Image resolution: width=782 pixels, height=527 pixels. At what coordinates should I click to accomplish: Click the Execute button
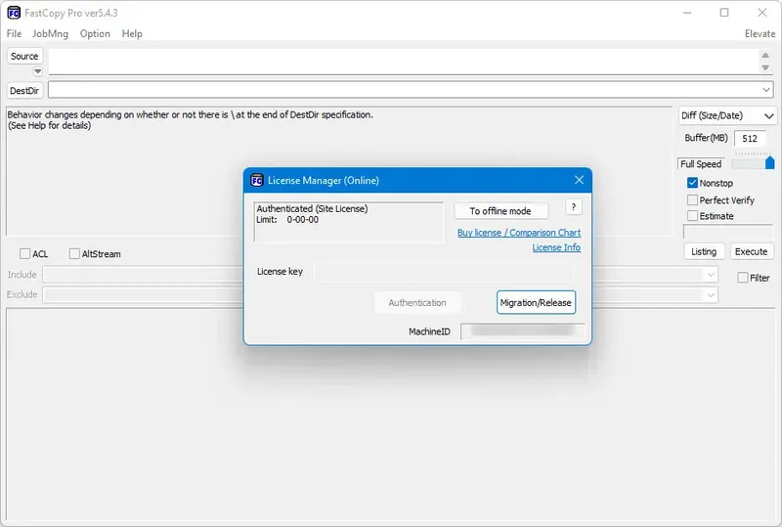tap(751, 251)
